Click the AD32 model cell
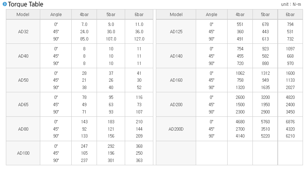The image size is (307, 170). point(23,32)
